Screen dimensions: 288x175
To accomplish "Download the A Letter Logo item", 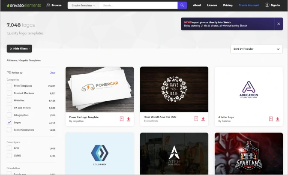I will point(278,119).
